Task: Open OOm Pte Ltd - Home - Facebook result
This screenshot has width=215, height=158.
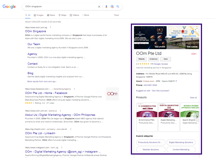Action: (x=46, y=93)
